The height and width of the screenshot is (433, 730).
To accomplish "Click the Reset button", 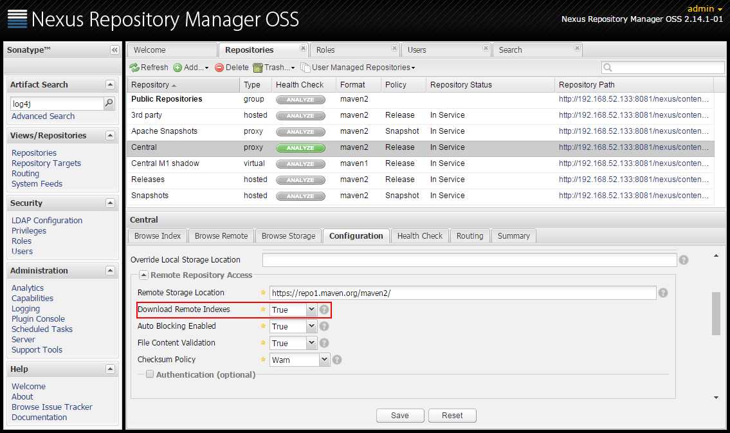I will click(452, 416).
